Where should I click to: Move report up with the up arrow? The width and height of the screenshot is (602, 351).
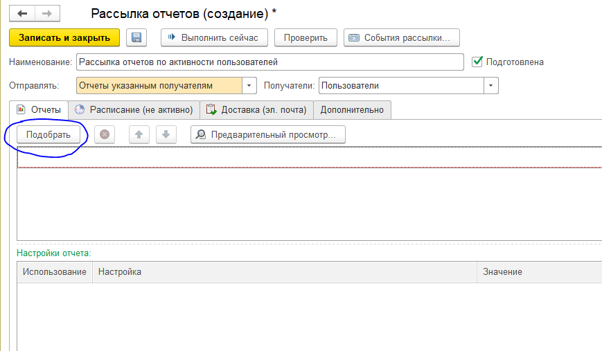139,134
